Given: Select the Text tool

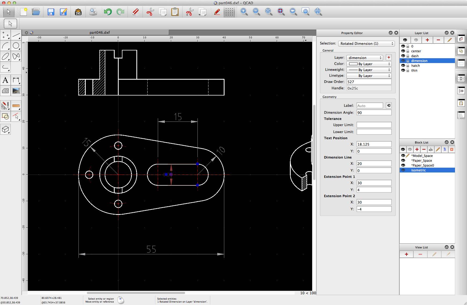Looking at the screenshot, I should (5, 80).
